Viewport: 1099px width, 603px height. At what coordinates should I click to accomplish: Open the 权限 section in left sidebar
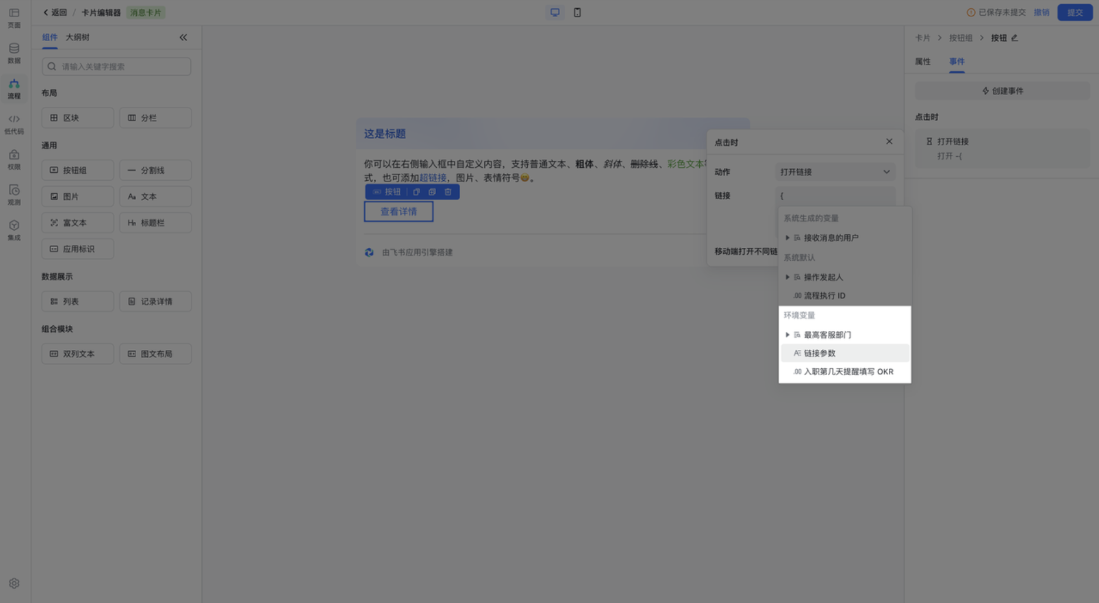click(x=14, y=159)
